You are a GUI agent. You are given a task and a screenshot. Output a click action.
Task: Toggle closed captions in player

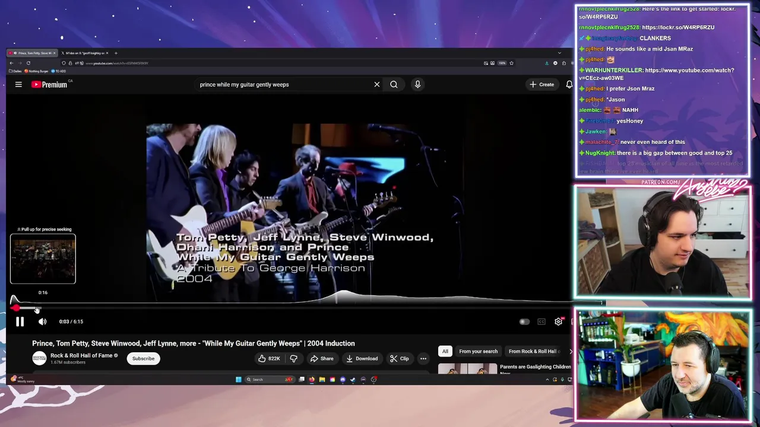click(541, 321)
